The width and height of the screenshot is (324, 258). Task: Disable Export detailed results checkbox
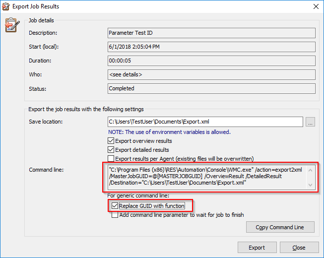click(111, 150)
